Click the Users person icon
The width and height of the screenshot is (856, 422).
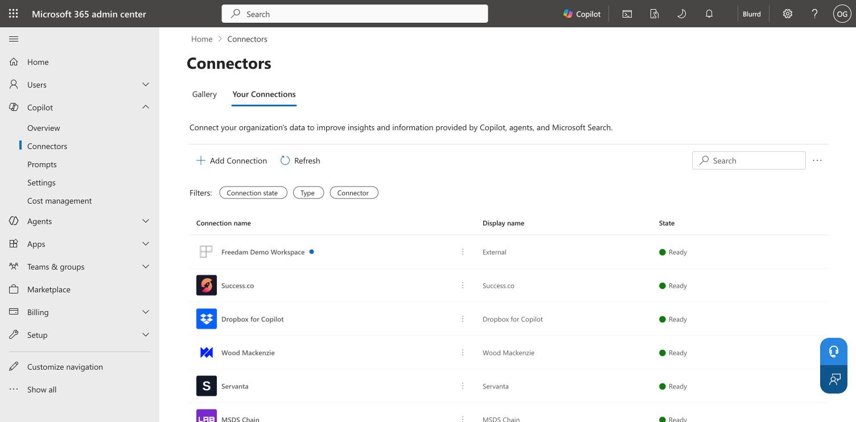point(14,84)
